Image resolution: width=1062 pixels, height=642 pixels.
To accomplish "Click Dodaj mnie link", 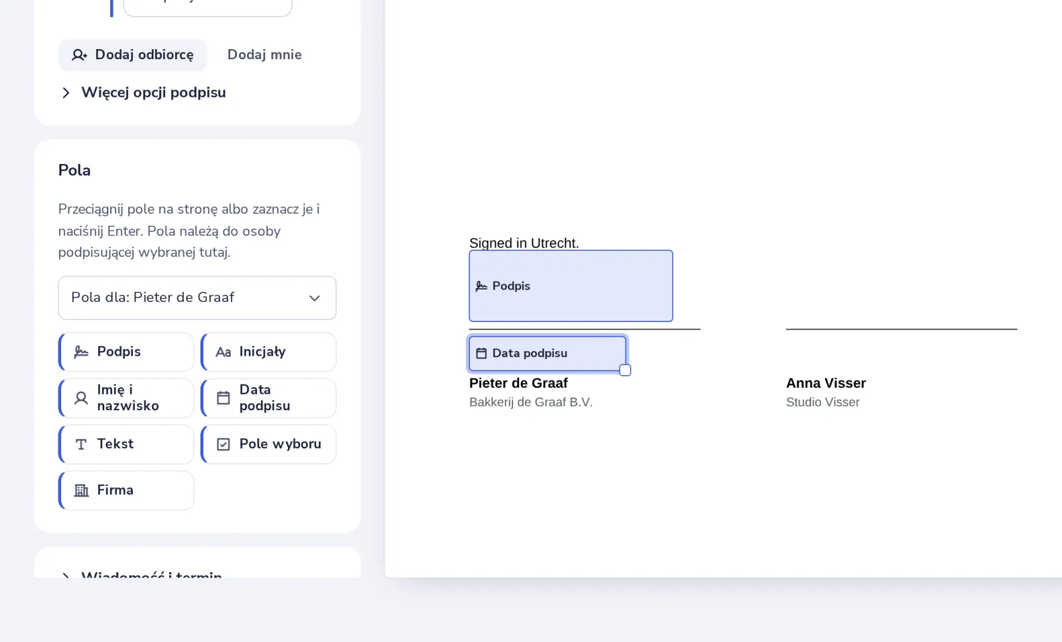I will tap(264, 55).
